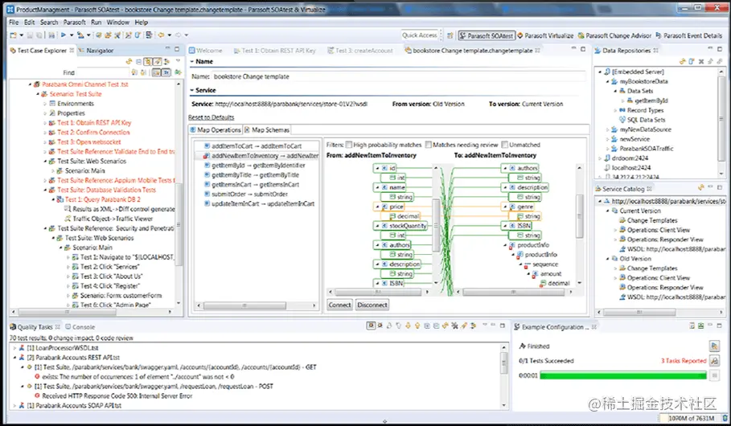The height and width of the screenshot is (426, 731).
Task: Click the Quick Access search box
Action: pyautogui.click(x=421, y=35)
